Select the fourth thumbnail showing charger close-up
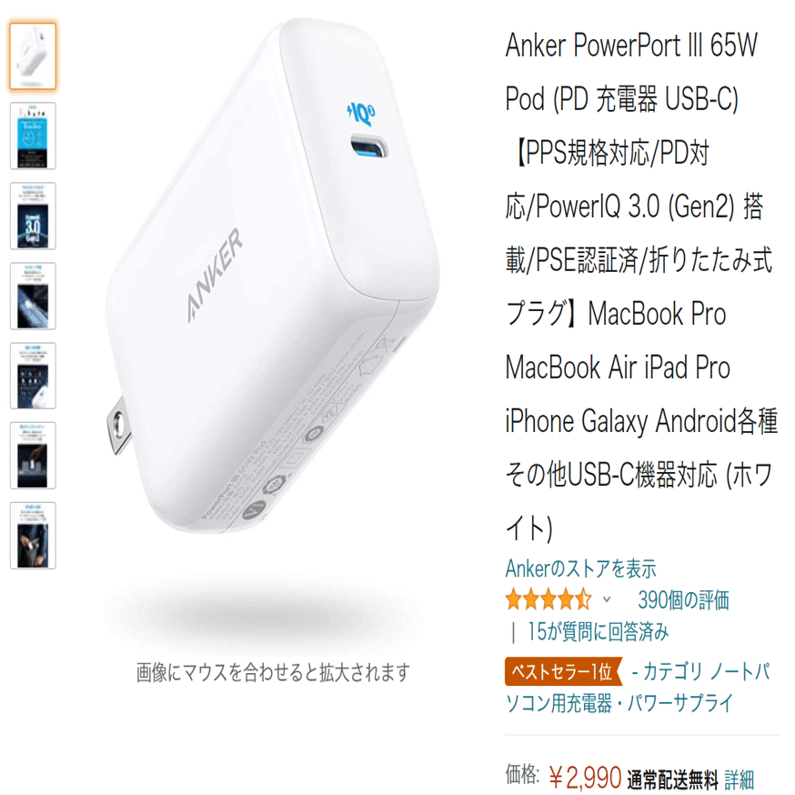This screenshot has height=795, width=795. 33,297
